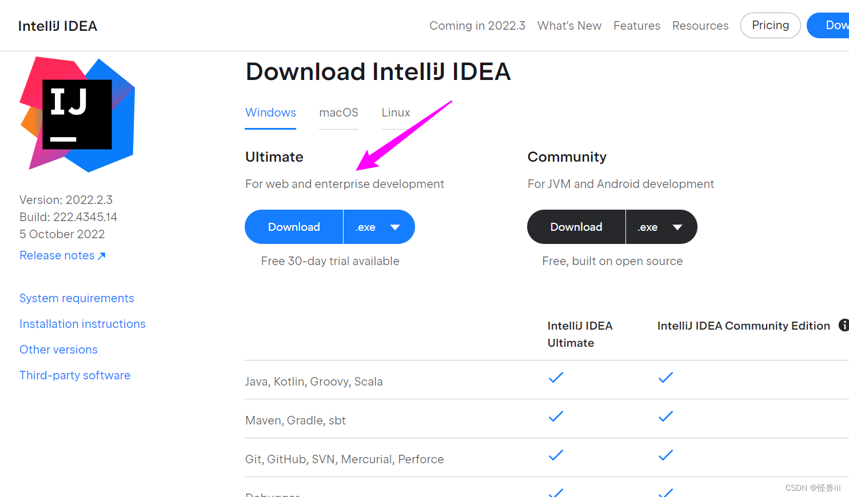This screenshot has width=849, height=497.
Task: Open the Community .exe installer type dropdown
Action: click(661, 227)
